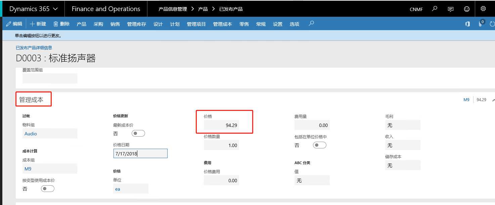Screen dimensions: 495x205
Task: Open the 销售 action tab
Action: (x=115, y=24)
